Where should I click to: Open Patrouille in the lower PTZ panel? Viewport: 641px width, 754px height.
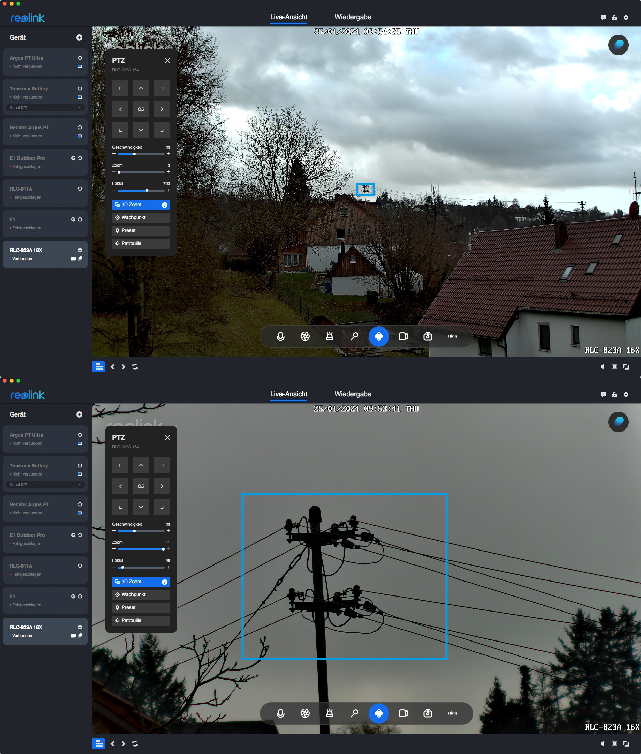(141, 621)
